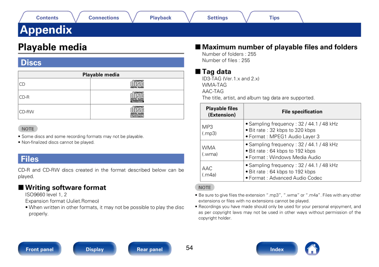Click the Appendix header bar
The image size is (379, 267).
189,30
